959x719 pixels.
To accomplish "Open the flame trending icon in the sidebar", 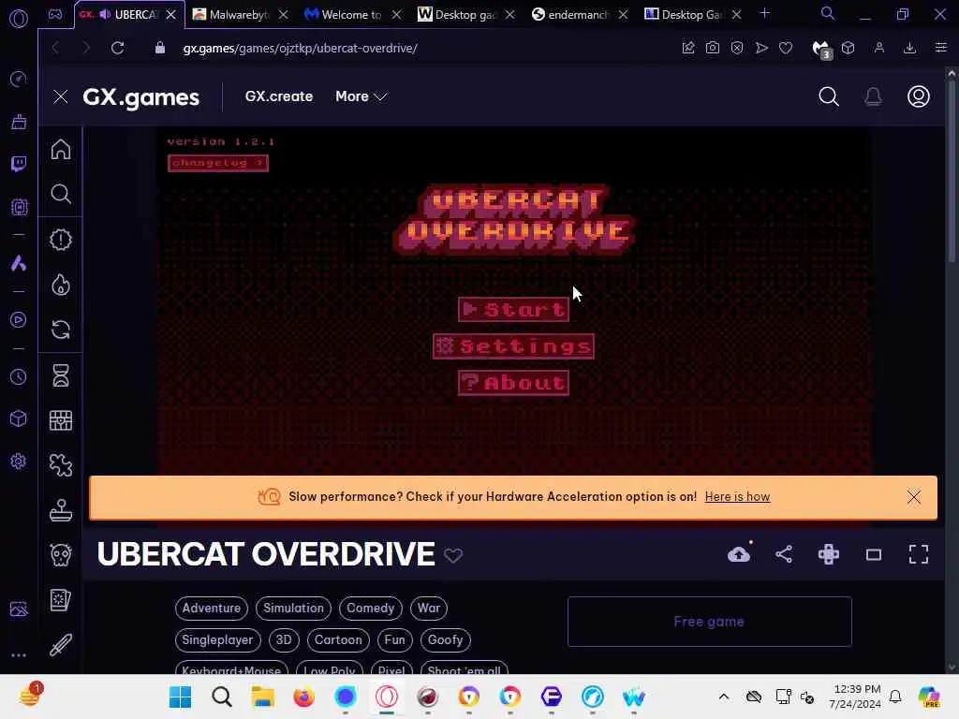I will pos(61,285).
